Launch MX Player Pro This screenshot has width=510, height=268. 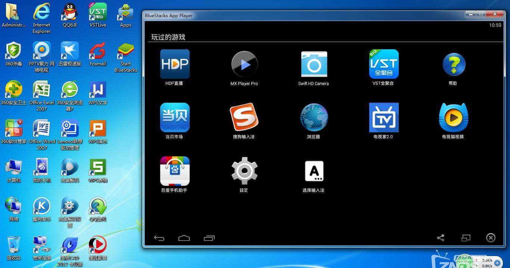coord(244,64)
